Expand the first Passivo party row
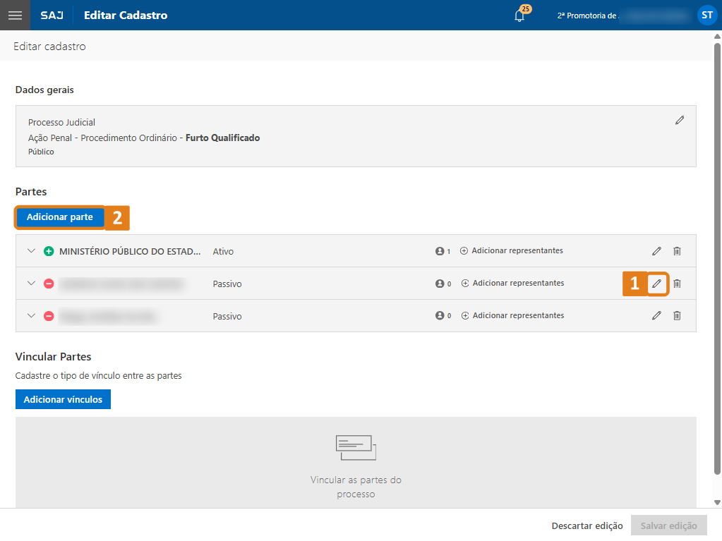The width and height of the screenshot is (722, 541). pyautogui.click(x=30, y=284)
